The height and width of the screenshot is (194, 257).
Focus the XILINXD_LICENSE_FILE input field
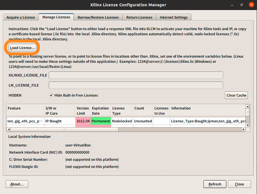click(136, 75)
